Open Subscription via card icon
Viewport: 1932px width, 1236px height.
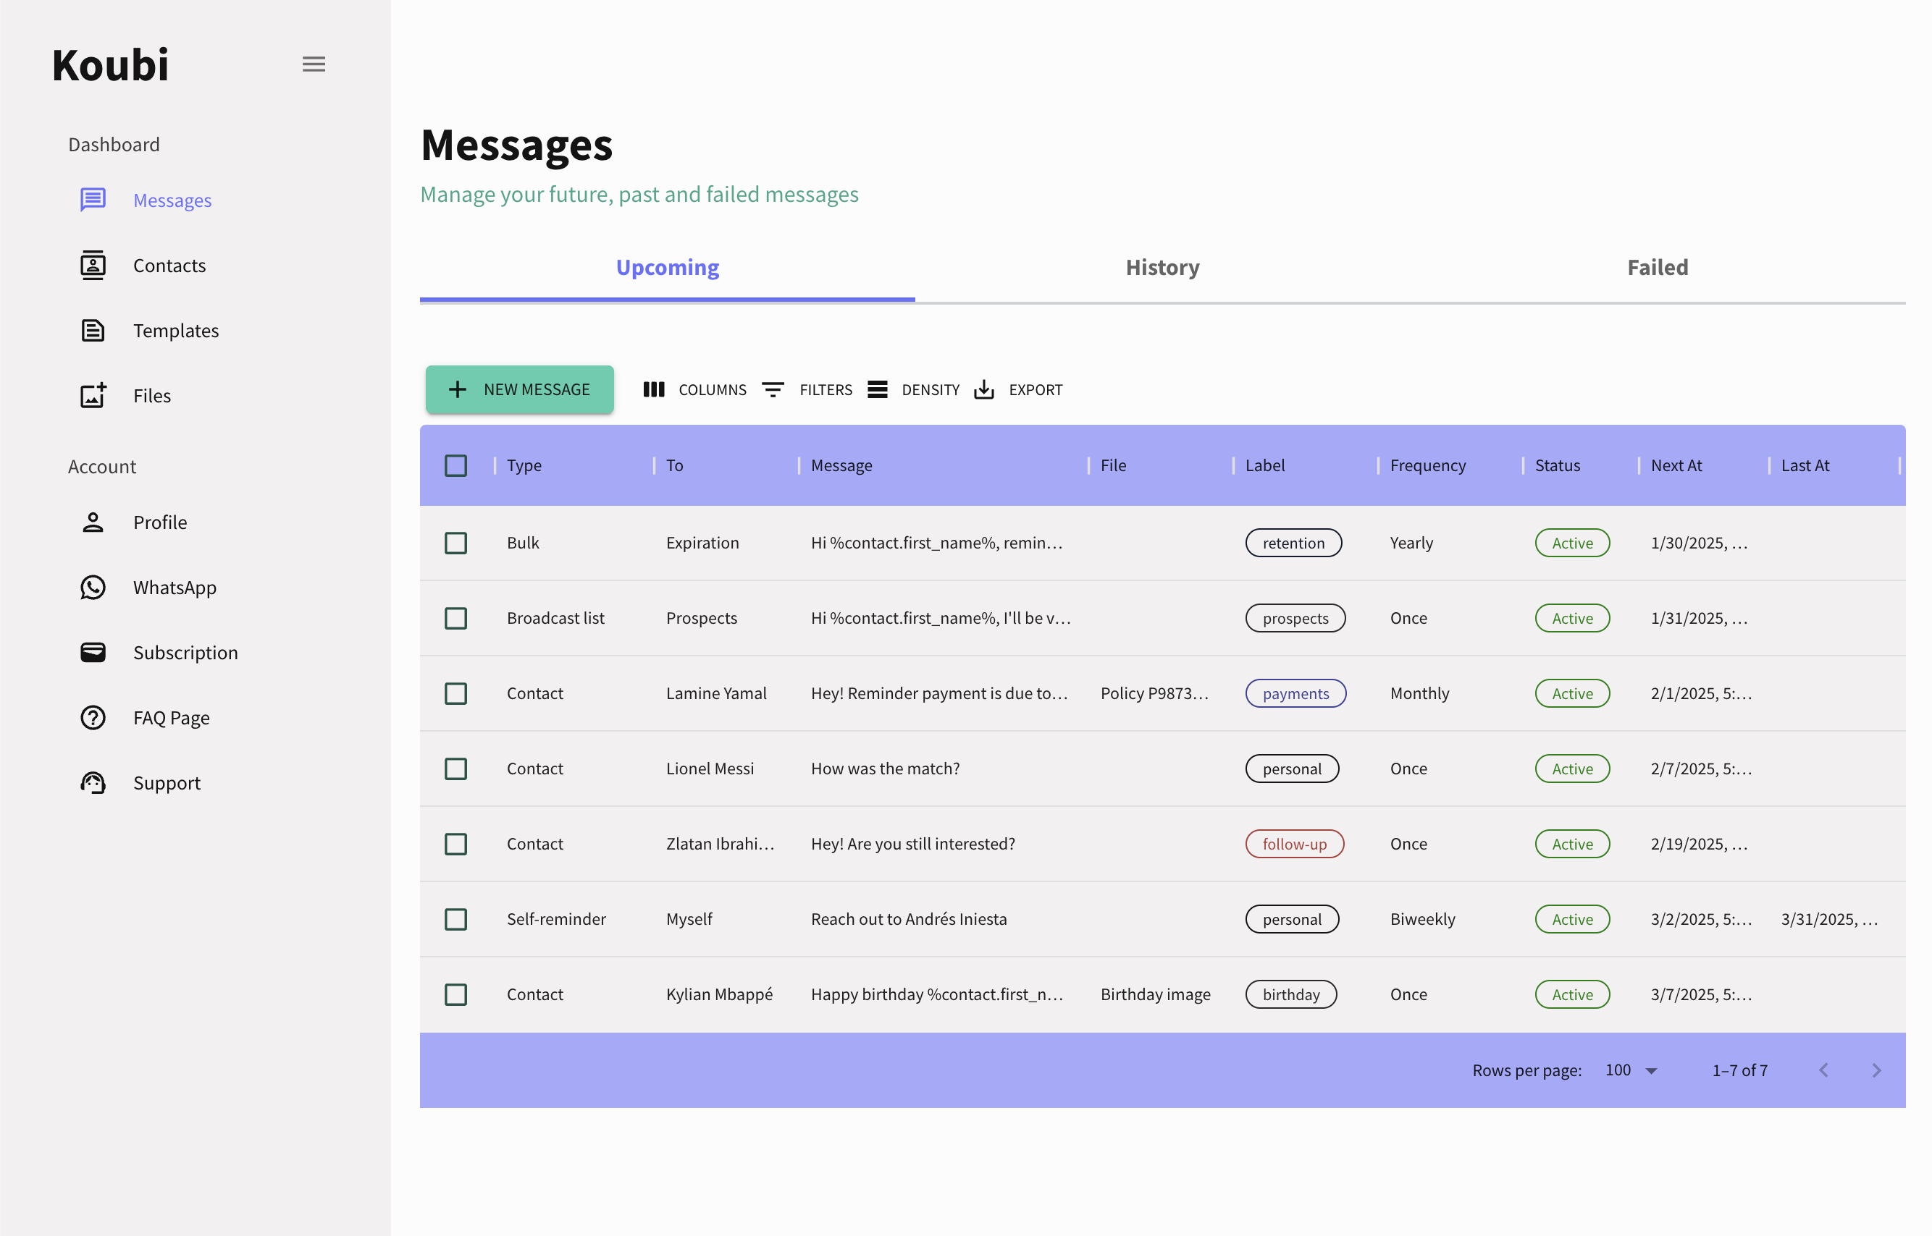(x=93, y=653)
